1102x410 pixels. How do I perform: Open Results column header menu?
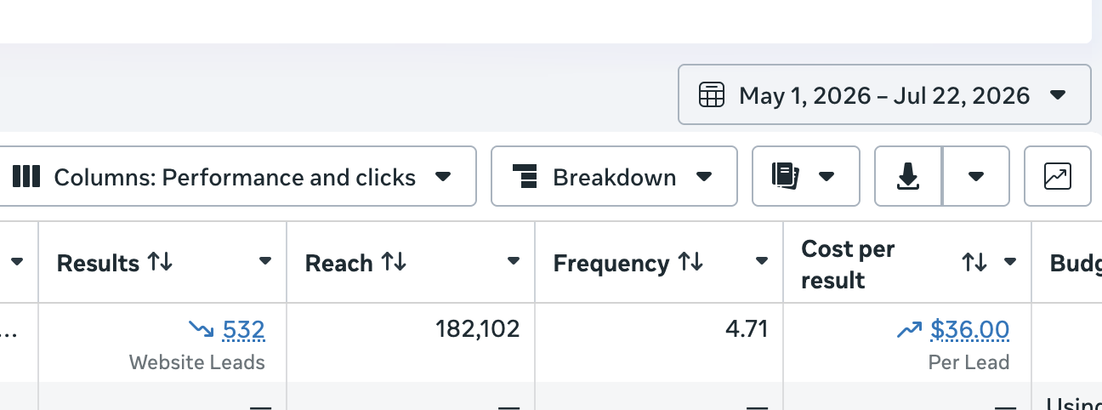coord(265,261)
